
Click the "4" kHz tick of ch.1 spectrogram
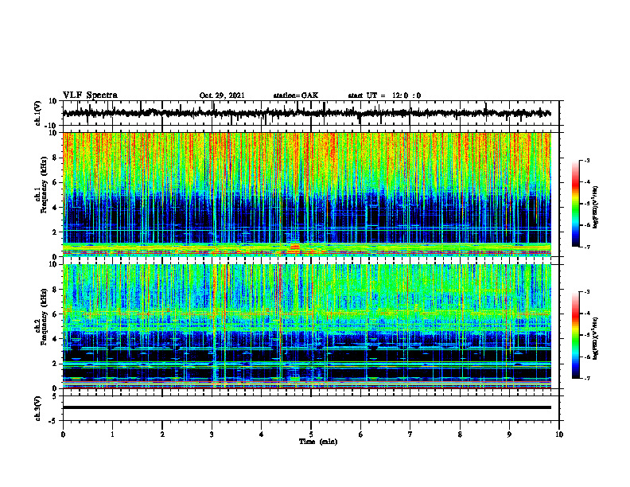(x=56, y=208)
